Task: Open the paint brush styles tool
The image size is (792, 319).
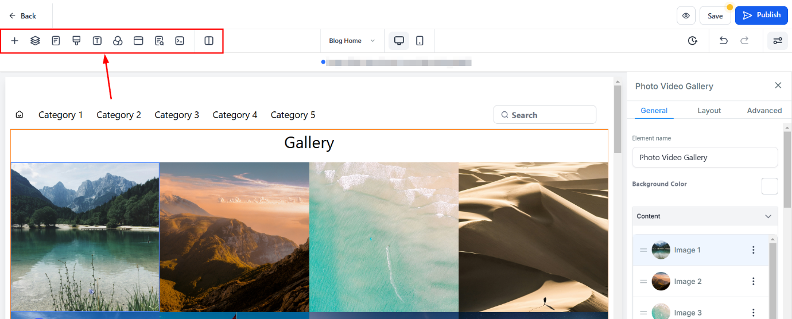Action: click(x=76, y=41)
